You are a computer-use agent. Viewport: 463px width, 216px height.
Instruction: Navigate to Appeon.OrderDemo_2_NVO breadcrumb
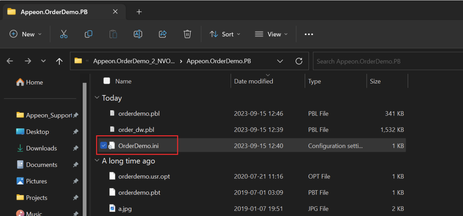point(134,61)
